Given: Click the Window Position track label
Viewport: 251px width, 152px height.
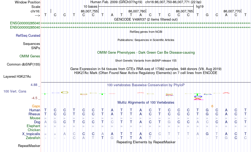Looking at the screenshot, I should point(27,2).
